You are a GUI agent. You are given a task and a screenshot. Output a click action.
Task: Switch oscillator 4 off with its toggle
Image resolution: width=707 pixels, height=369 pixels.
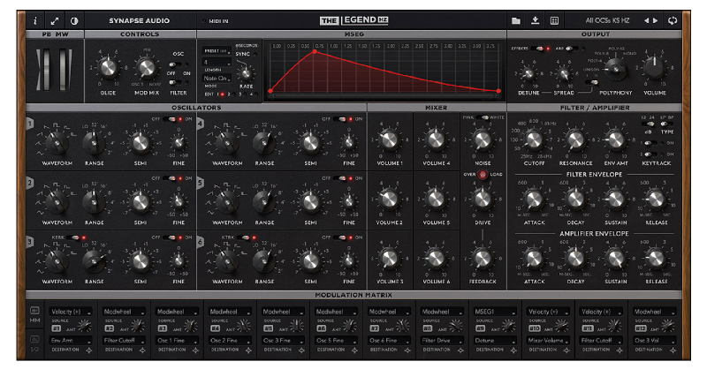[340, 119]
